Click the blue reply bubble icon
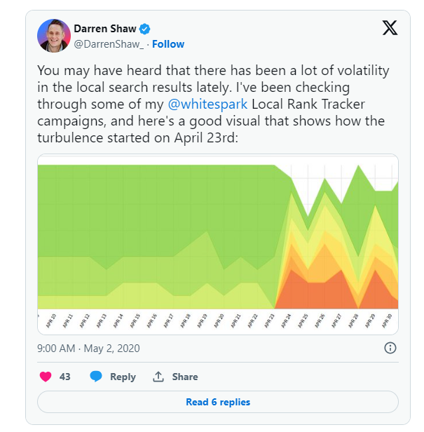Screen dimensions: 424x432 click(96, 377)
